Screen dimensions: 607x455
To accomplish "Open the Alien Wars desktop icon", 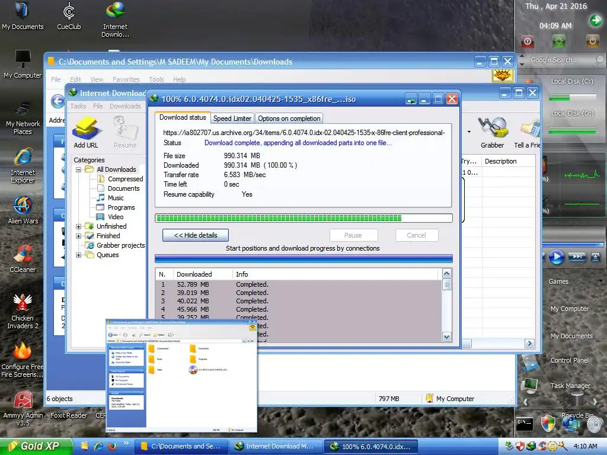I will [23, 210].
